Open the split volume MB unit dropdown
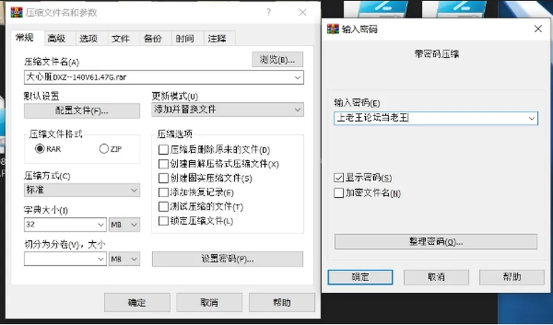 click(124, 259)
